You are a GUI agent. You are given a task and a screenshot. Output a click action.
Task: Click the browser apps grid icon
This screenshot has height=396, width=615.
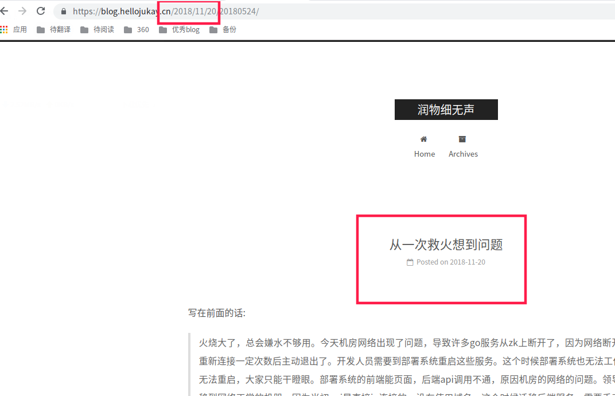click(5, 29)
